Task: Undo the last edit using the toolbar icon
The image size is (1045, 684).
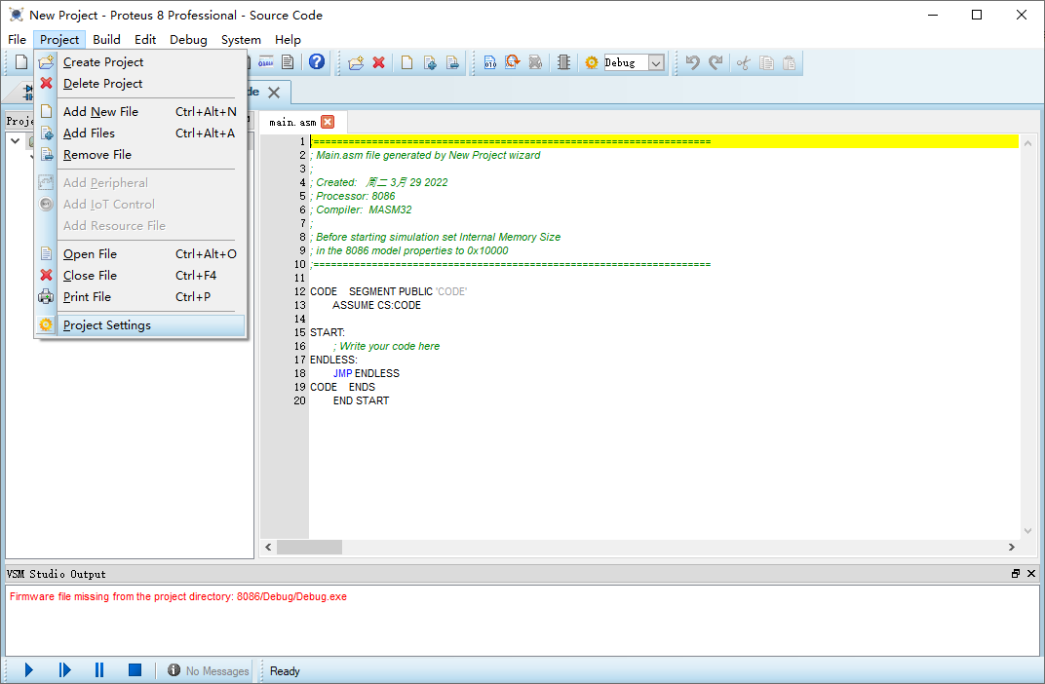Action: pos(692,61)
